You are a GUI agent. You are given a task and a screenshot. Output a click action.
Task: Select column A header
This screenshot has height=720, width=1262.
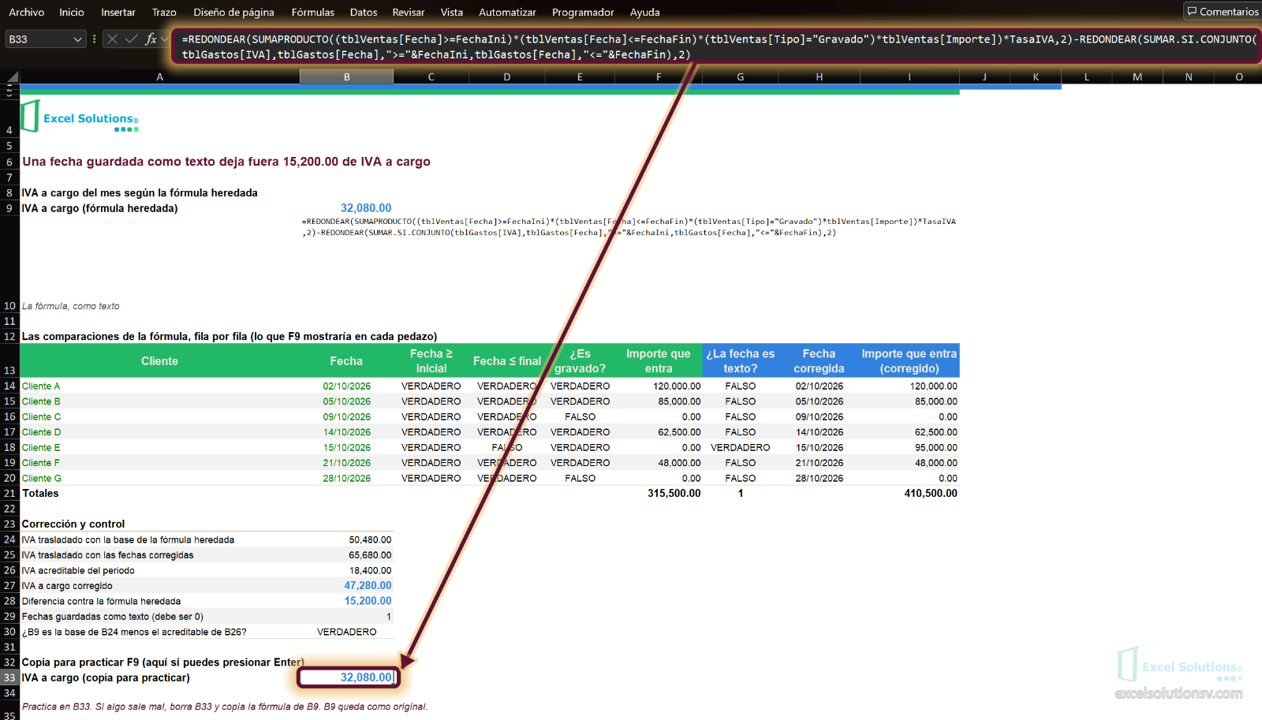tap(159, 76)
